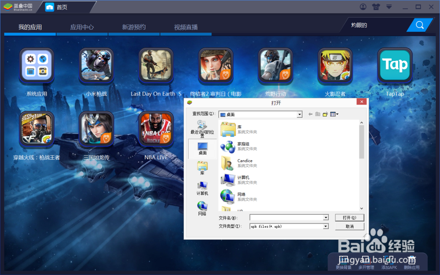Viewport: 440px width, 275px height.
Task: Switch to the 应用中心 tab
Action: click(82, 27)
